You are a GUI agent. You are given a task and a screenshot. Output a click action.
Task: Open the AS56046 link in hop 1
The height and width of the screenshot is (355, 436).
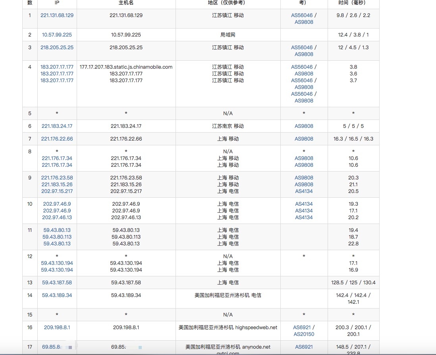pyautogui.click(x=302, y=15)
